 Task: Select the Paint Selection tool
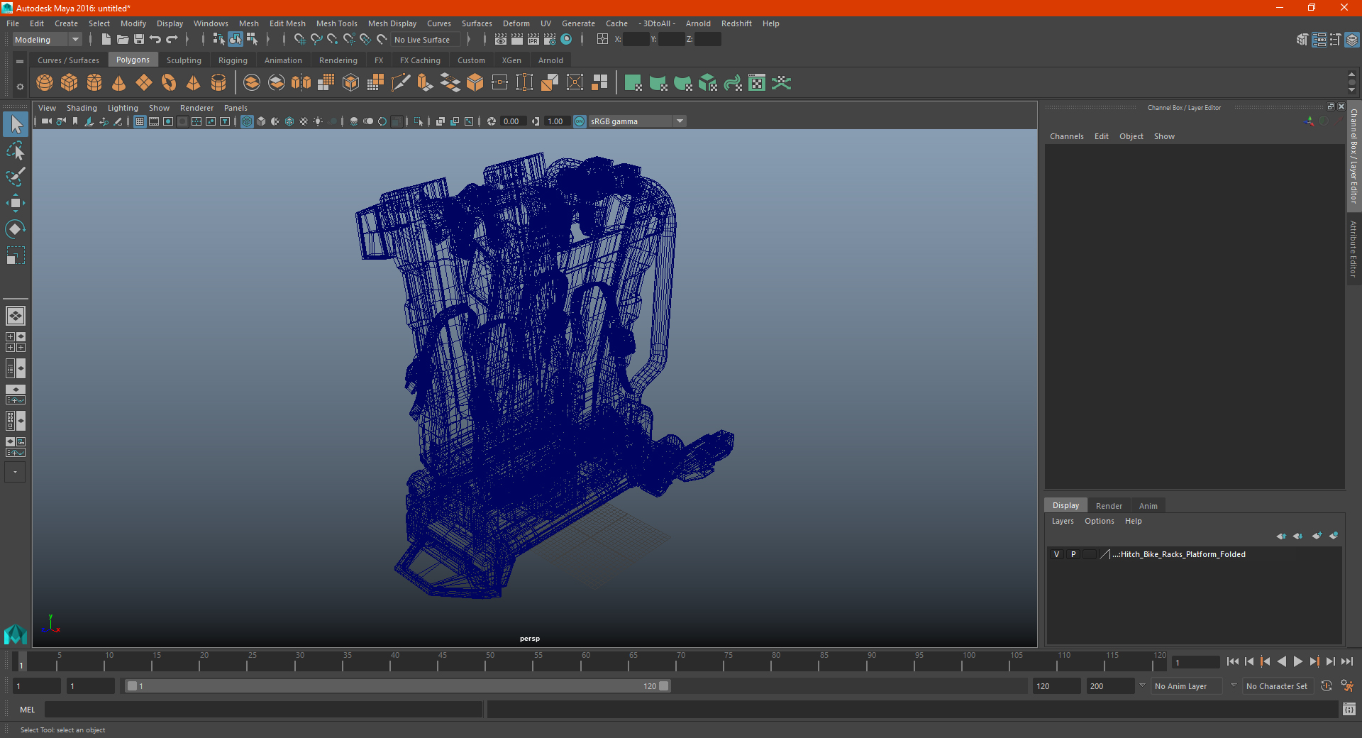point(16,177)
